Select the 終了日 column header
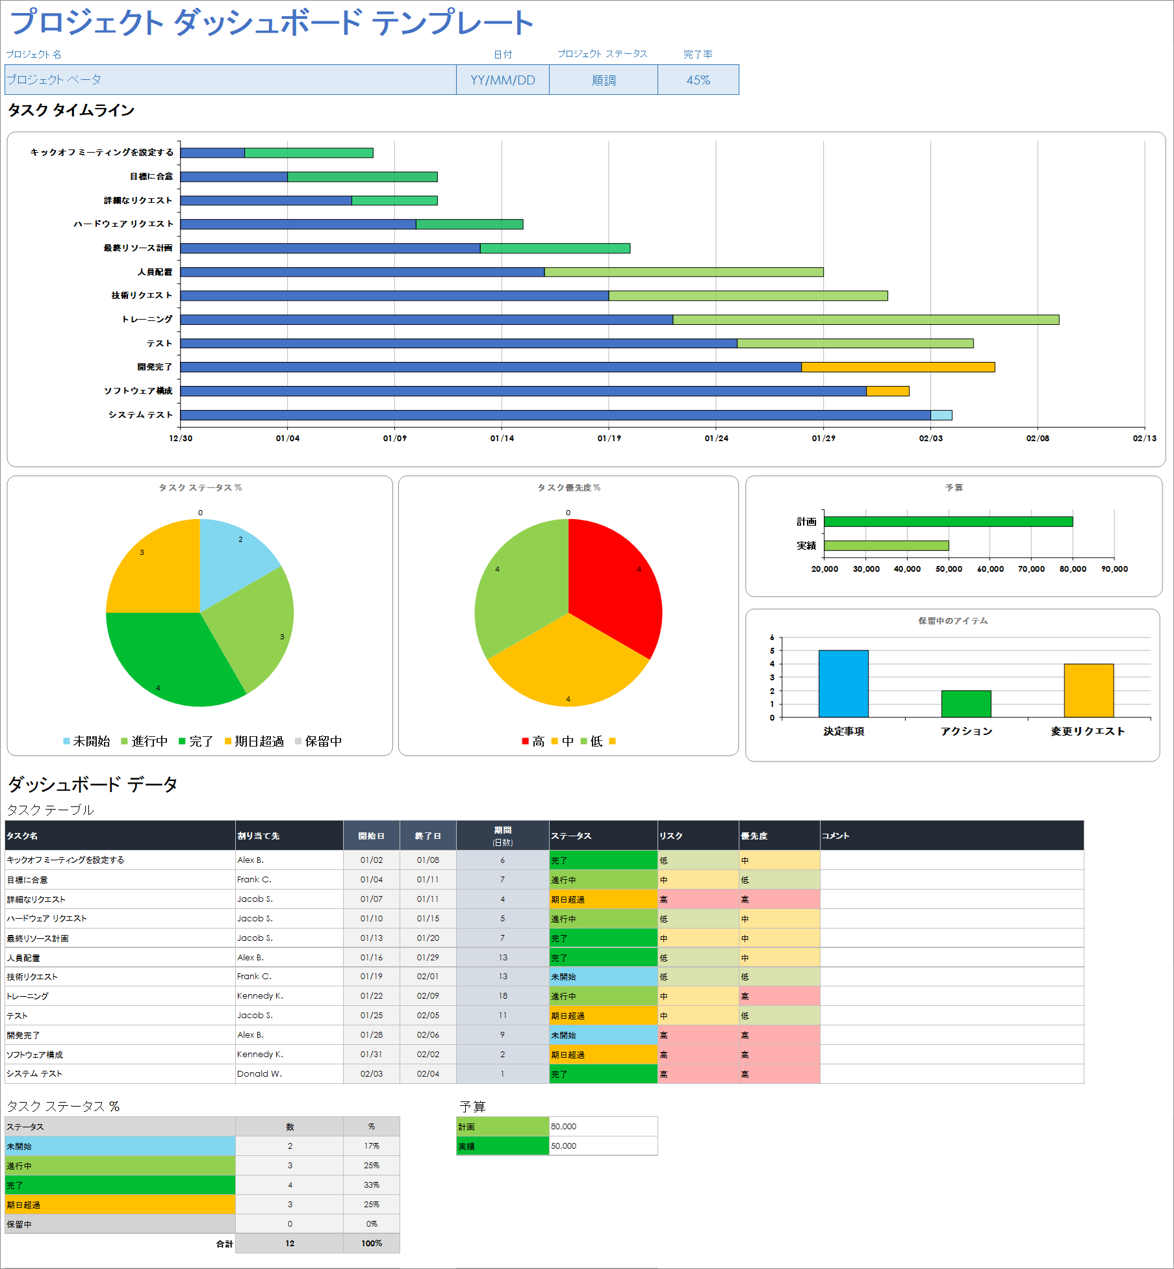Screen dimensions: 1174x1269 coord(428,836)
